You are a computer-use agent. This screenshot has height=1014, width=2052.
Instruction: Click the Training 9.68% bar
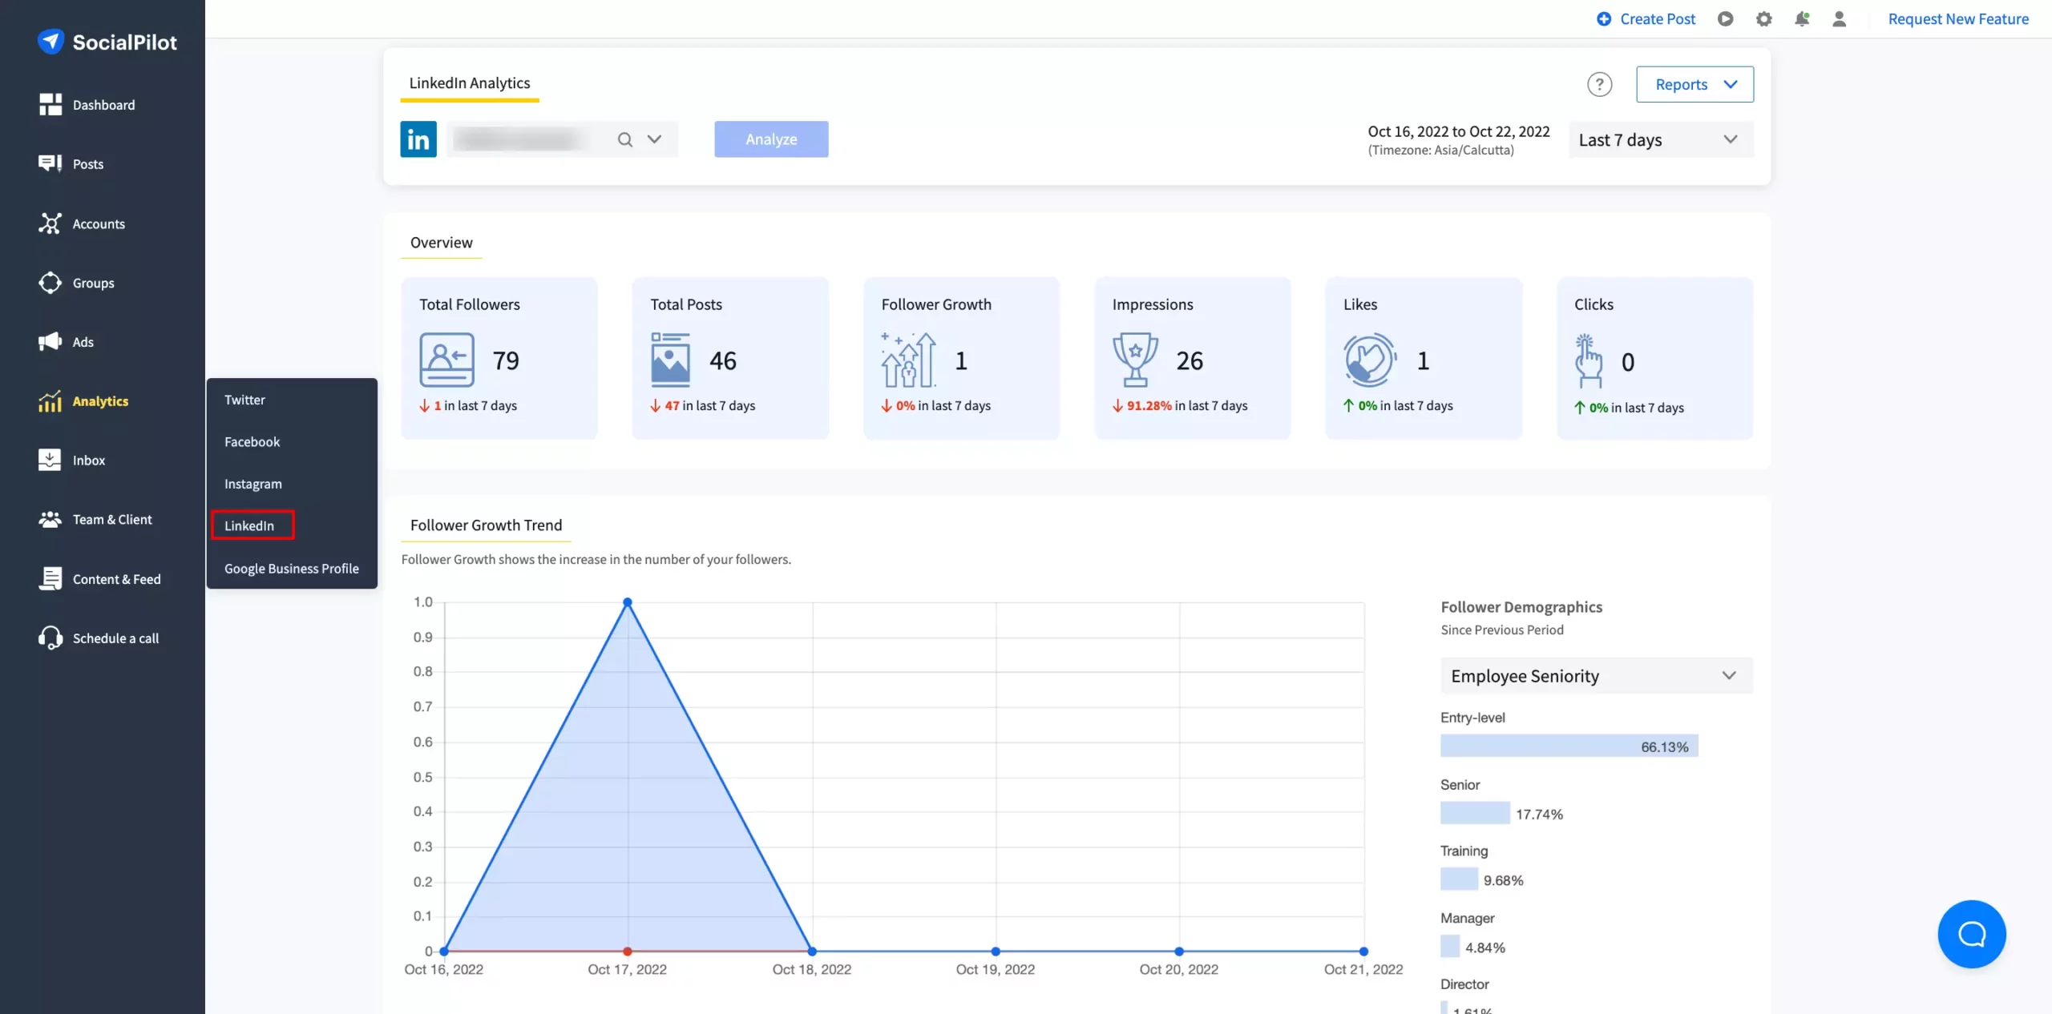tap(1459, 879)
